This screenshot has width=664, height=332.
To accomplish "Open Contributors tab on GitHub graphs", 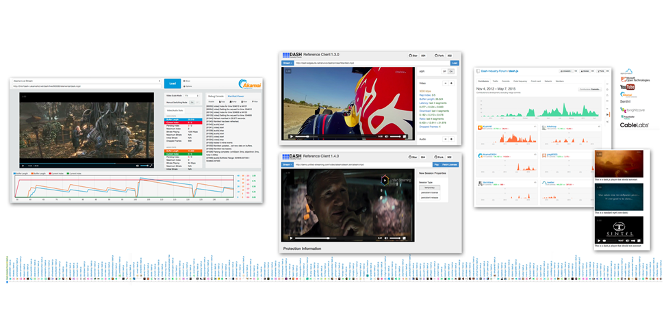I will [x=483, y=81].
